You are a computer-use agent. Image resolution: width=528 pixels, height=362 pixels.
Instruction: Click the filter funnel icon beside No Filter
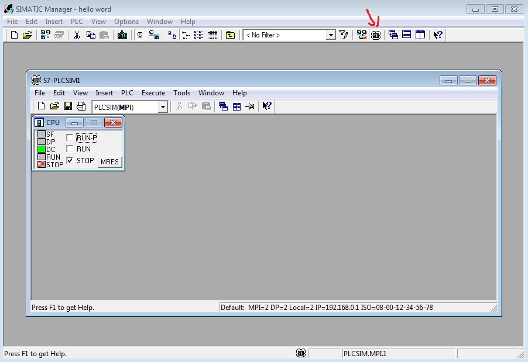[x=344, y=35]
